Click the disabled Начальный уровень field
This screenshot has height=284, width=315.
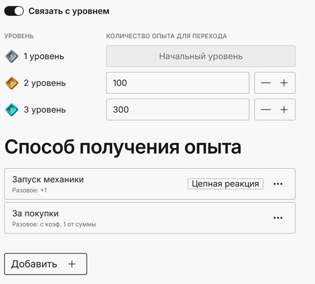click(201, 56)
